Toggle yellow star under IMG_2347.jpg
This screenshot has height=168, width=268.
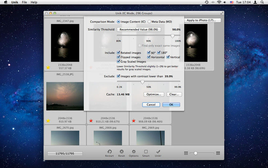tap(48, 68)
